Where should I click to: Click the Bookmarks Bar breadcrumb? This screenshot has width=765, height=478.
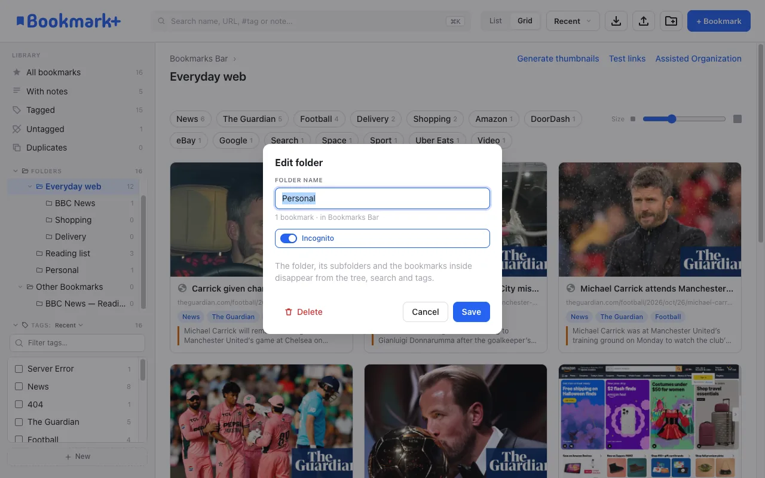click(198, 59)
